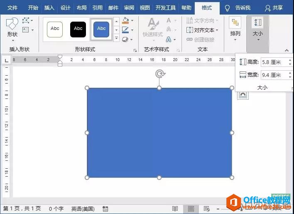
Task: Expand the shape styles gallery more arrow
Action: (x=116, y=38)
